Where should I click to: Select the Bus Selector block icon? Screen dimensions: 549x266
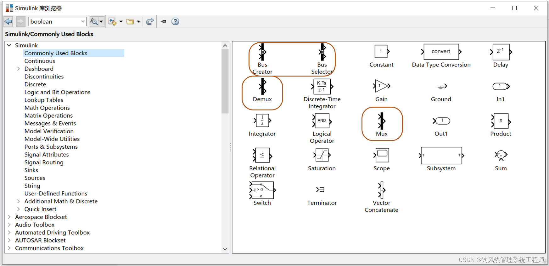pyautogui.click(x=322, y=52)
